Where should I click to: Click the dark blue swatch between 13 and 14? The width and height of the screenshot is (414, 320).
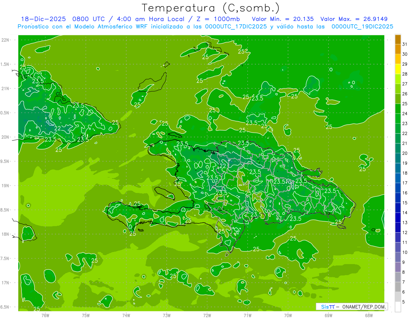(x=398, y=217)
